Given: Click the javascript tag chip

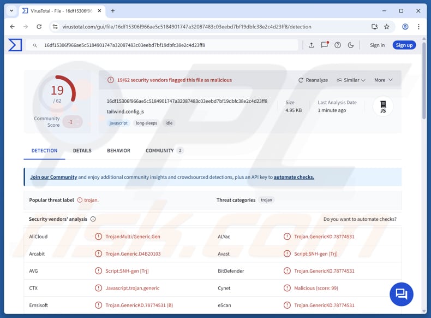Looking at the screenshot, I should (118, 123).
